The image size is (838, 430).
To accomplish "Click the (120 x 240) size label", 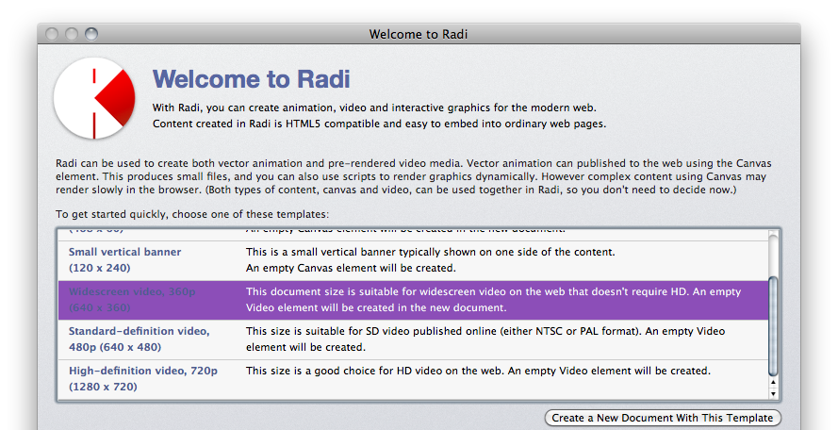I will (99, 268).
